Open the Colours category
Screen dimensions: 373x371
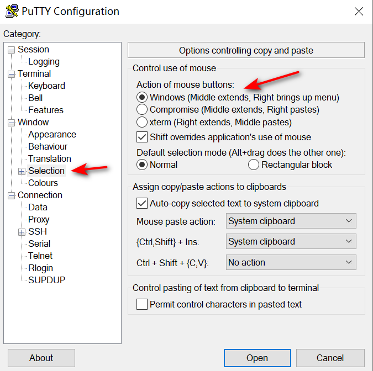(x=43, y=183)
